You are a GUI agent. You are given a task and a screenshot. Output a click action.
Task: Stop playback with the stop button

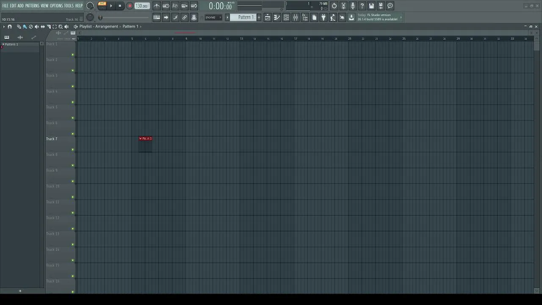(x=120, y=6)
